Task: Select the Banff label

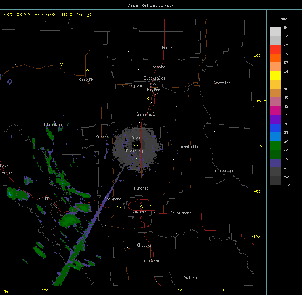Action: (x=43, y=199)
